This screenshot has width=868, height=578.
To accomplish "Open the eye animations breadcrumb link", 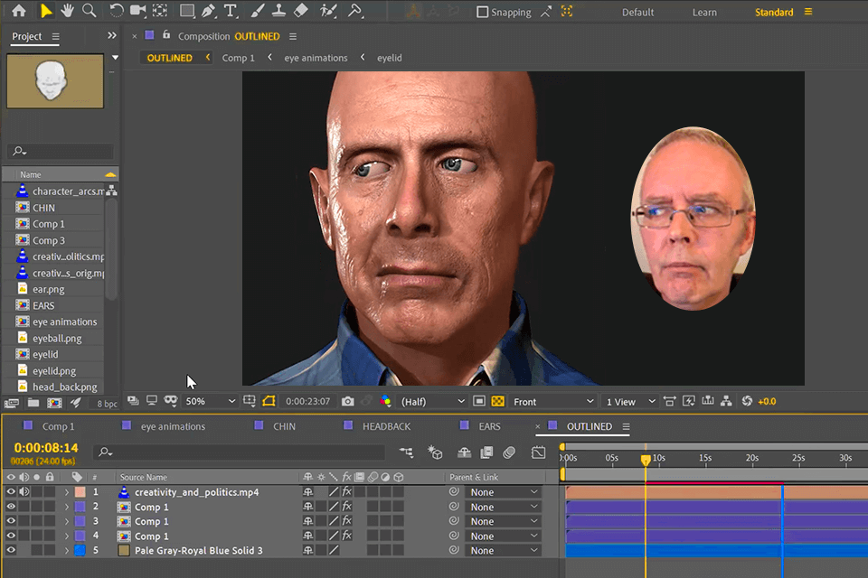I will pos(316,57).
